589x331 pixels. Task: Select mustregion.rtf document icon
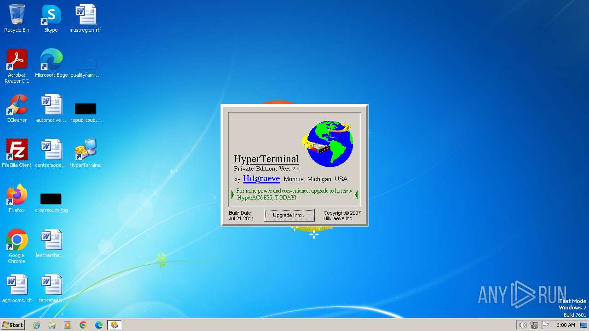click(x=86, y=18)
